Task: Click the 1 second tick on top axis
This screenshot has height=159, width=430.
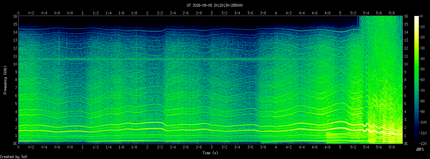Action: pyautogui.click(x=83, y=13)
